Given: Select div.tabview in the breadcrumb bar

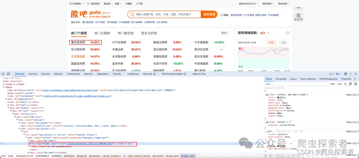Looking at the screenshot, I should (x=95, y=156).
